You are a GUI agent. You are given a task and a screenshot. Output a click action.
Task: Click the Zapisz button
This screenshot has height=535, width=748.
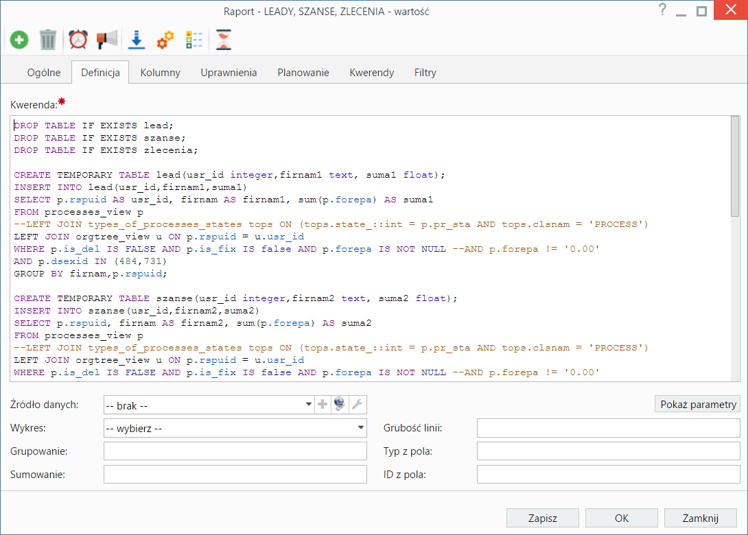coord(542,518)
